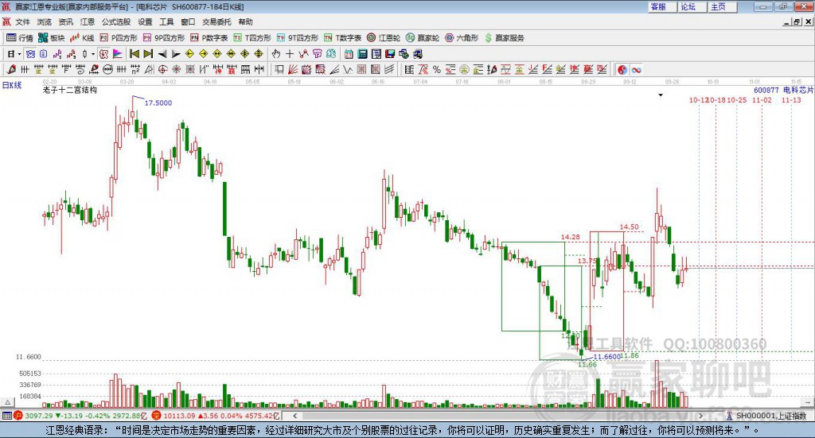Screen dimensions: 815x438
Task: Open the 9P四方形 tool
Action: pos(164,38)
